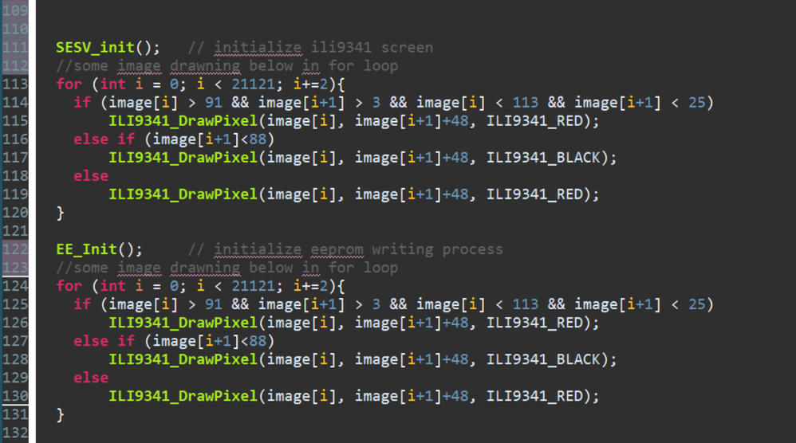Click the 'for' keyword on line 124
This screenshot has height=443, width=796.
(69, 285)
